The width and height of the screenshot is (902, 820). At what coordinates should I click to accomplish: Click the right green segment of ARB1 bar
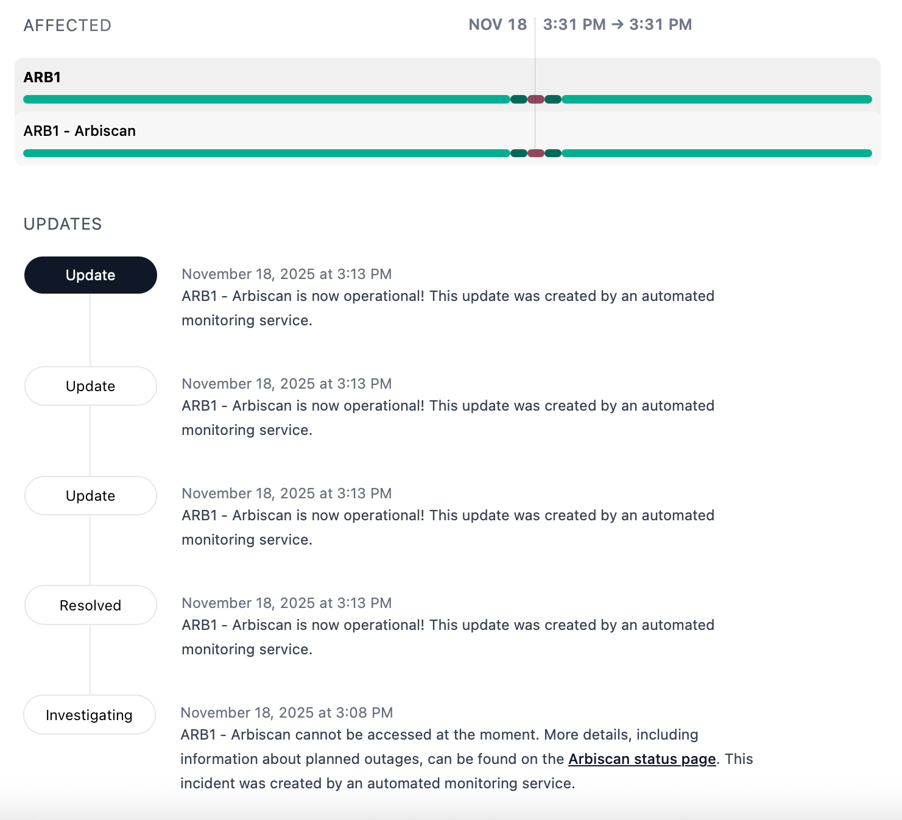pyautogui.click(x=717, y=99)
